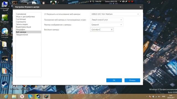The height and width of the screenshot is (99, 177).
Task: Select the "Веб-камера" settings section
Action: [28, 32]
